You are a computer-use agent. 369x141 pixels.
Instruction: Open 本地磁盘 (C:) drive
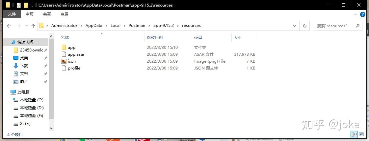[32, 100]
